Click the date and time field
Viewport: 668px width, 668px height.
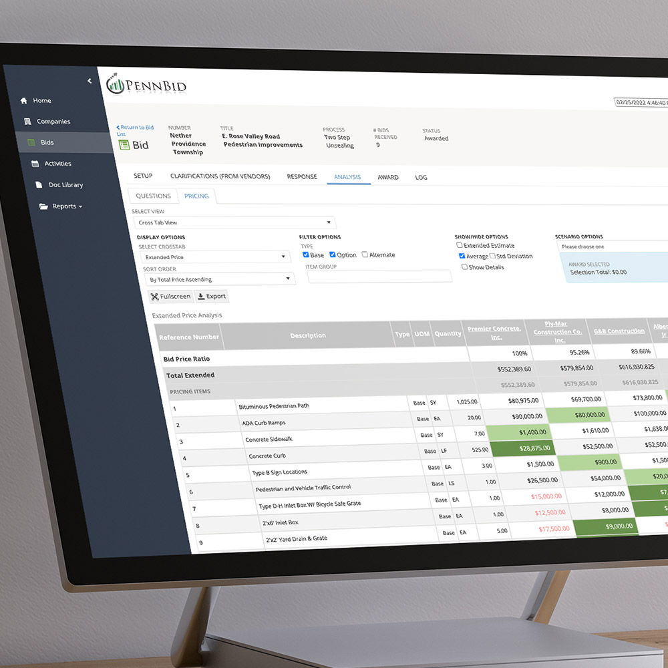click(641, 102)
